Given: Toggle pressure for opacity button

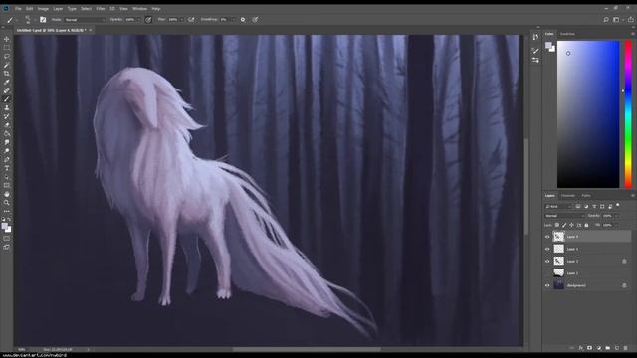Looking at the screenshot, I should (x=148, y=20).
